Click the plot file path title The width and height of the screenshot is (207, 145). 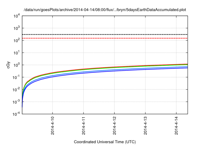click(x=105, y=9)
